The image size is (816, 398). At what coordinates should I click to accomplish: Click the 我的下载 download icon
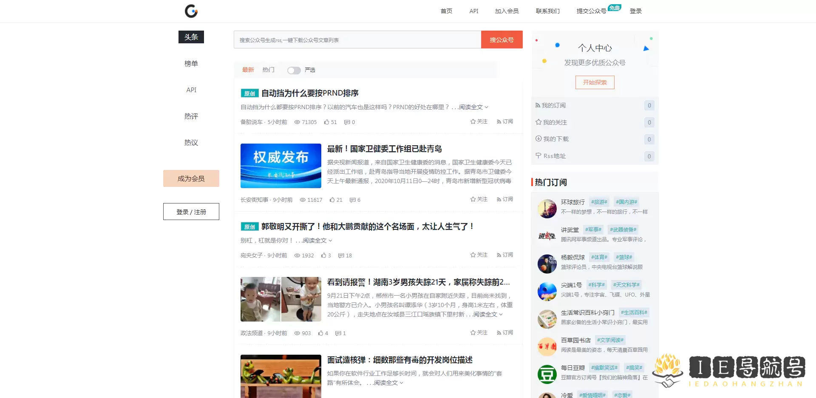pos(538,139)
